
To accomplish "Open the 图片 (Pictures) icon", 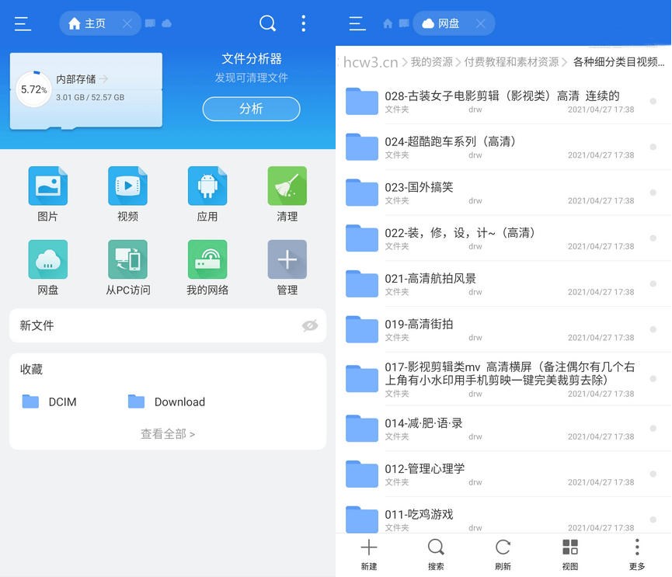I will click(x=47, y=186).
